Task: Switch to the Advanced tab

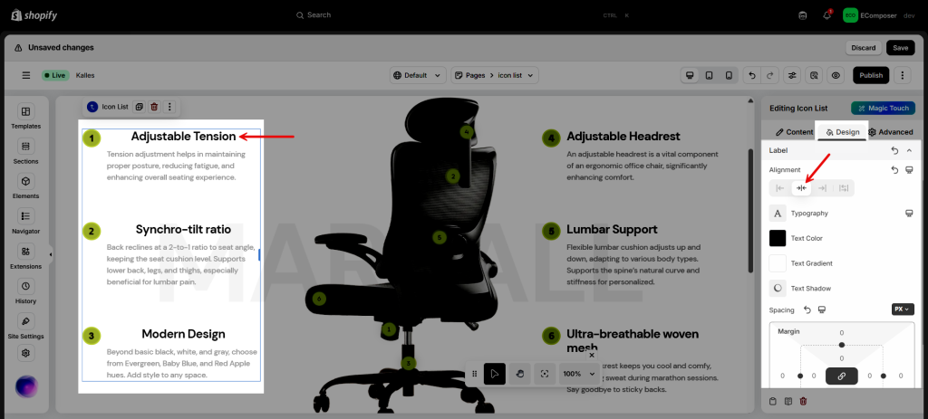Action: coord(890,132)
